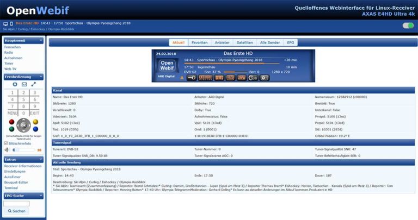
Task: Click the Tunersignal section header
Action: click(x=233, y=142)
